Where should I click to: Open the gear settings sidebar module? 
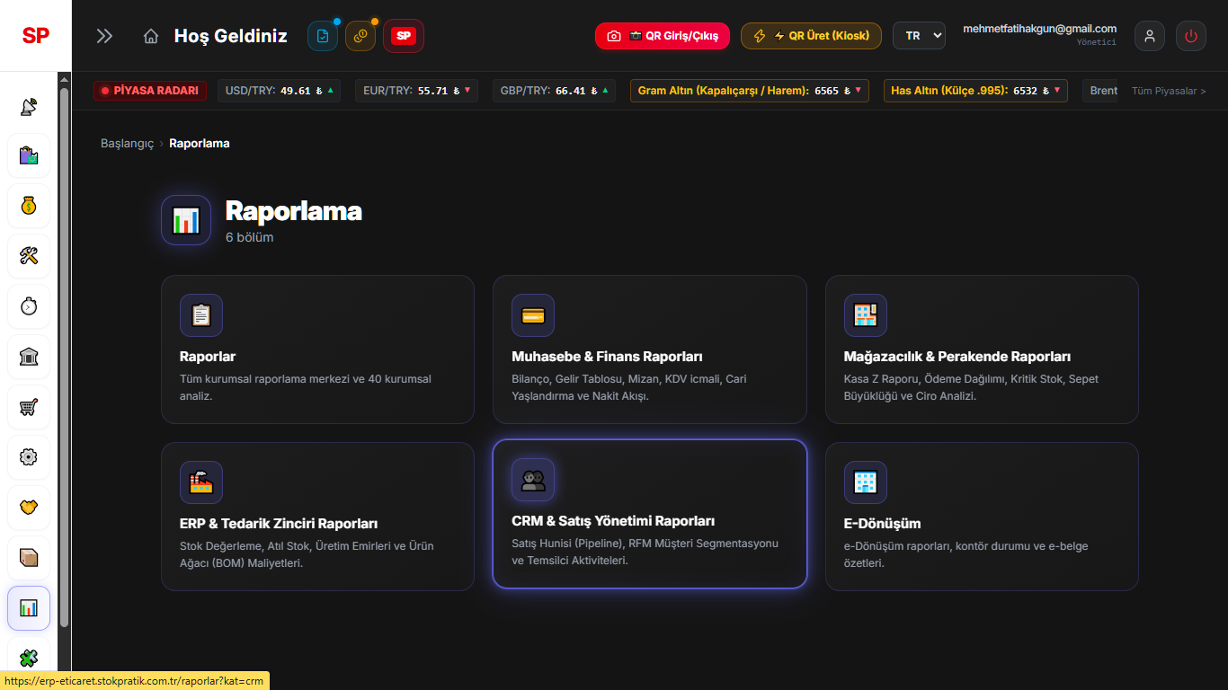click(x=29, y=458)
